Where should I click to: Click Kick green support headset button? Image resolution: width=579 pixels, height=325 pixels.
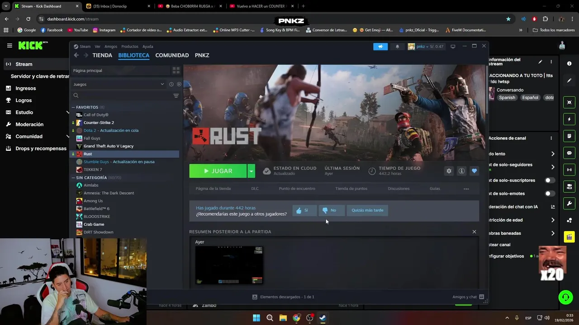coord(565,297)
